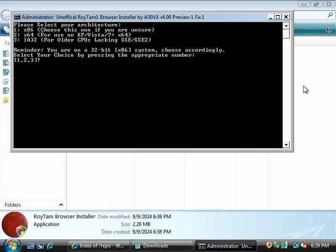Close the RoyTam1 installer console window
336x252 pixels.
tap(286, 17)
